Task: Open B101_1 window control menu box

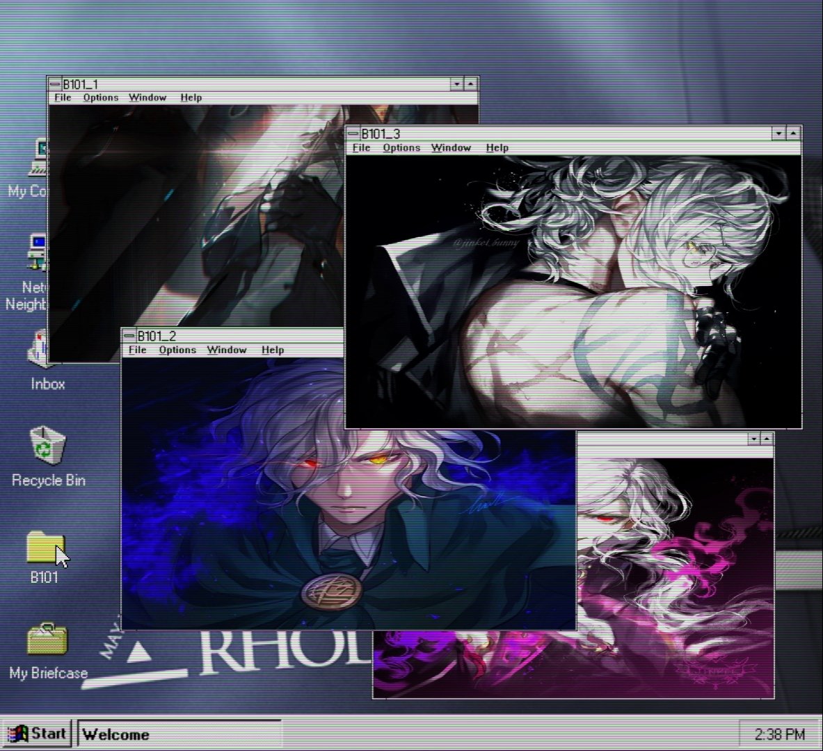Action: 55,84
